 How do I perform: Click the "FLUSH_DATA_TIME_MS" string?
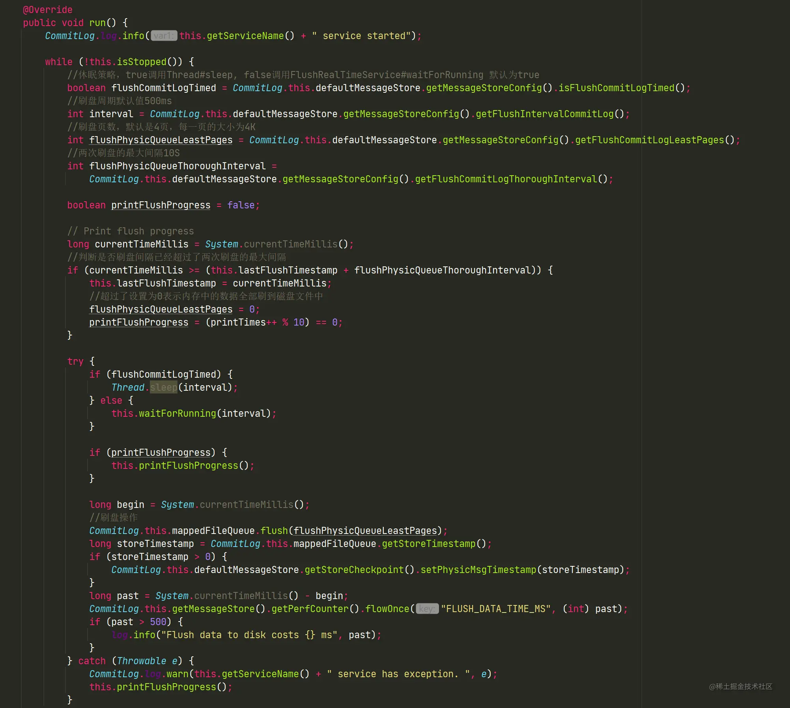pos(495,609)
